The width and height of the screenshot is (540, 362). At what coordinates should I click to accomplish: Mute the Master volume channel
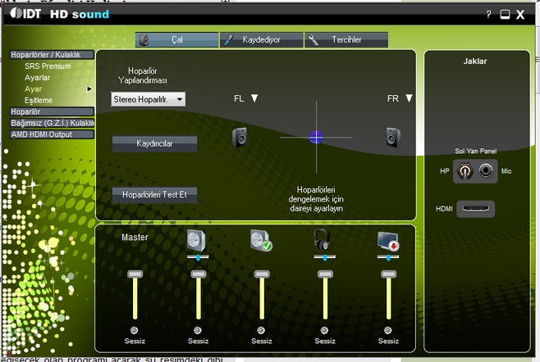pyautogui.click(x=134, y=329)
